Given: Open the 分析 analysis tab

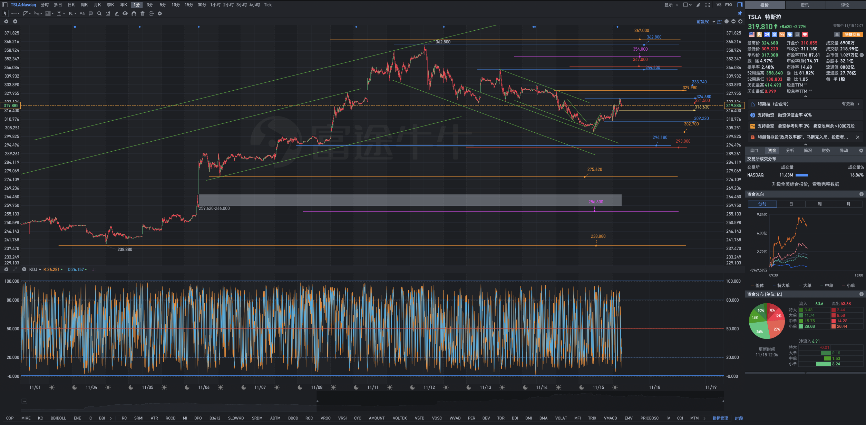Looking at the screenshot, I should [790, 151].
